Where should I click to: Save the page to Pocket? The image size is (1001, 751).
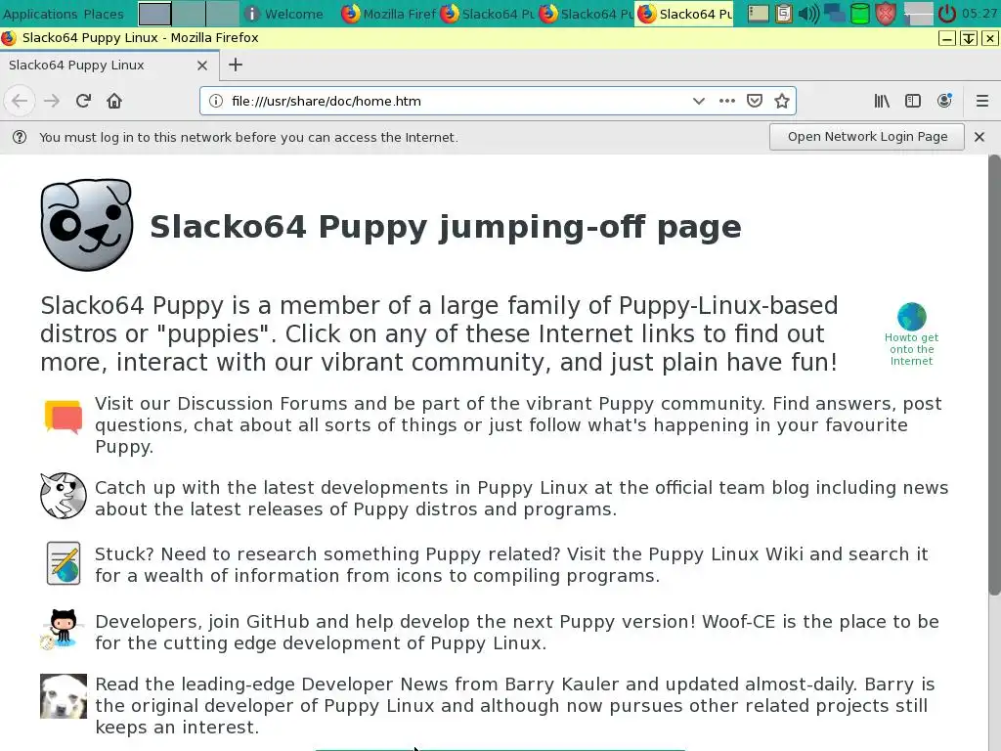click(x=755, y=101)
